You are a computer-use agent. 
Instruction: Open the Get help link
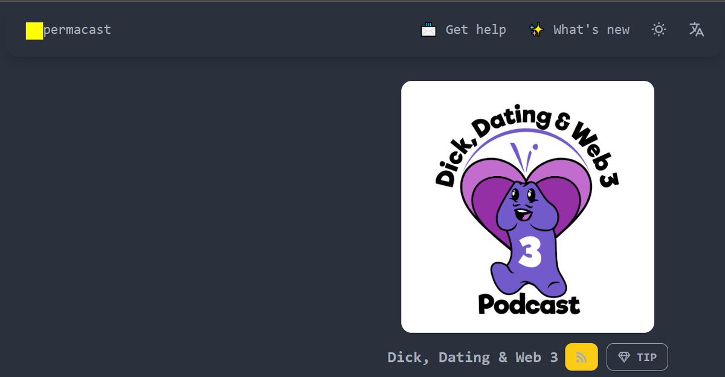[x=463, y=30]
